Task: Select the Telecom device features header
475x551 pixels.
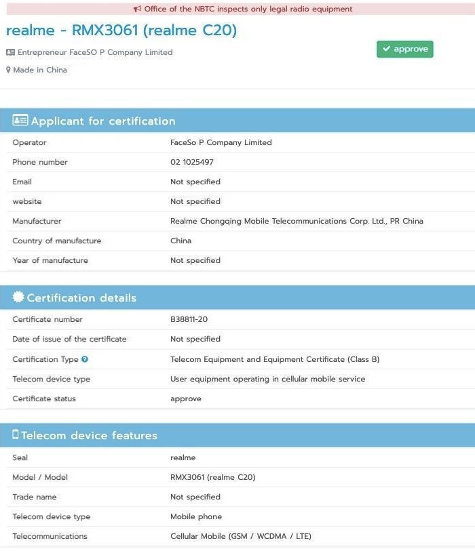Action: pyautogui.click(x=237, y=435)
